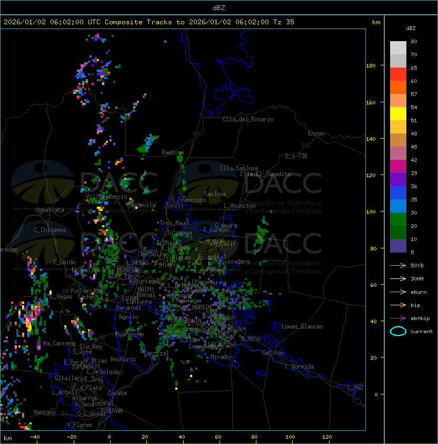Click the dBZ title at top center
Image resolution: width=438 pixels, height=444 pixels.
coord(219,7)
